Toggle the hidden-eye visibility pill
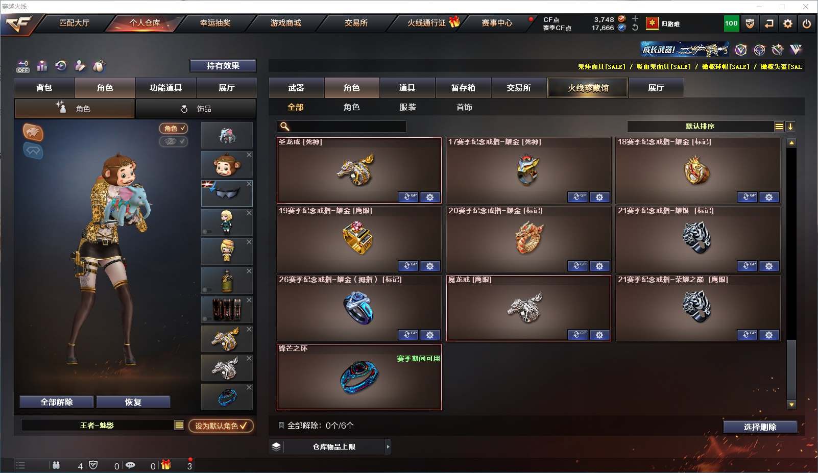Viewport: 818px width, 473px height. (174, 141)
